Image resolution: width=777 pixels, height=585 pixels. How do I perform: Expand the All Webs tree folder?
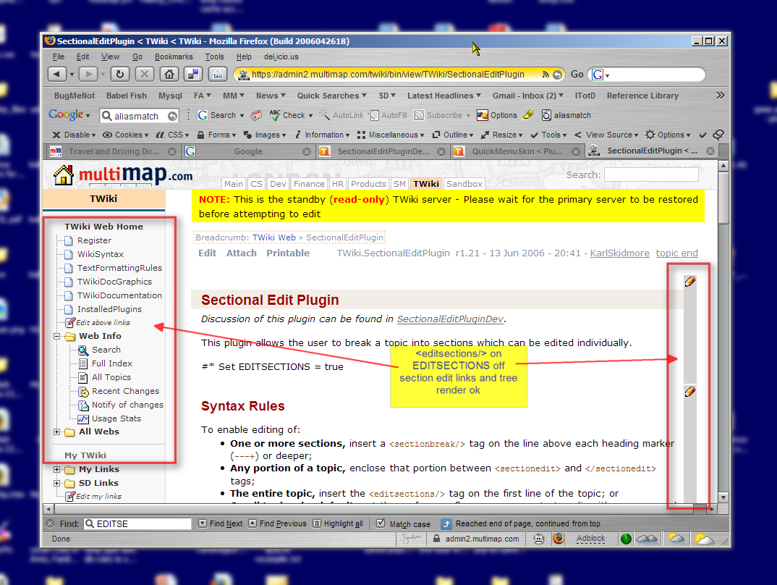coord(57,432)
